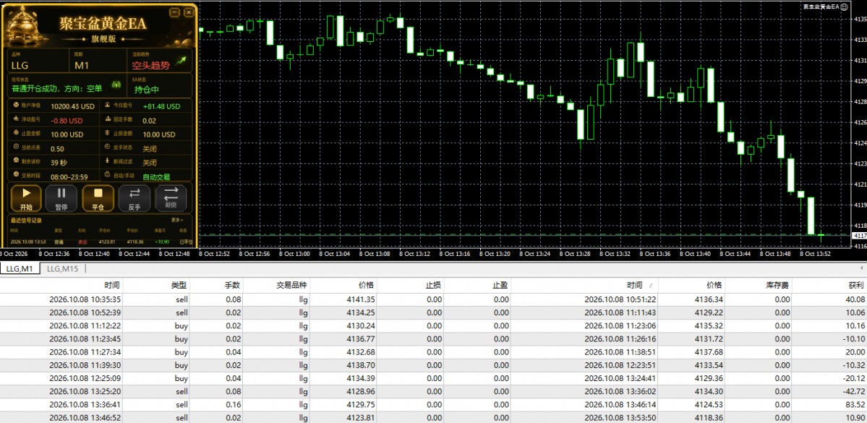Click the 自动/手动 auto/manual icon

tap(107, 175)
